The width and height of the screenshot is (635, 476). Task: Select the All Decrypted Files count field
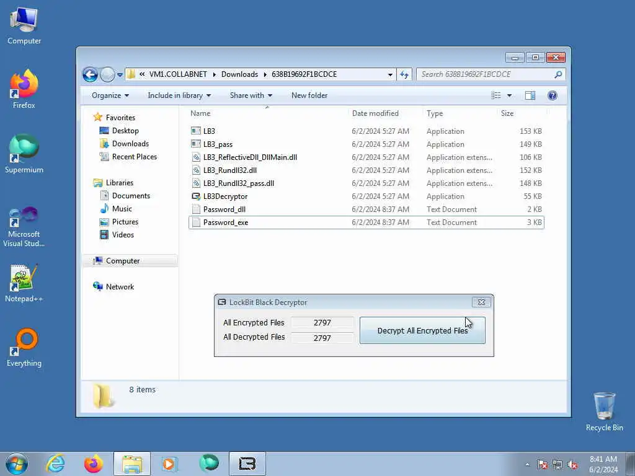coord(322,338)
